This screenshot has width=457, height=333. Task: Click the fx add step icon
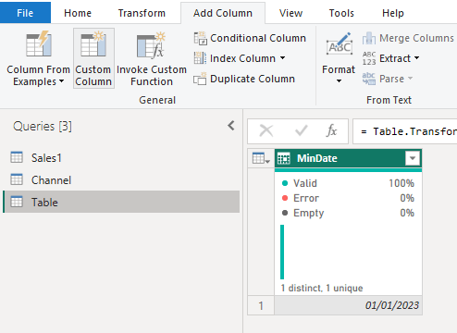332,130
